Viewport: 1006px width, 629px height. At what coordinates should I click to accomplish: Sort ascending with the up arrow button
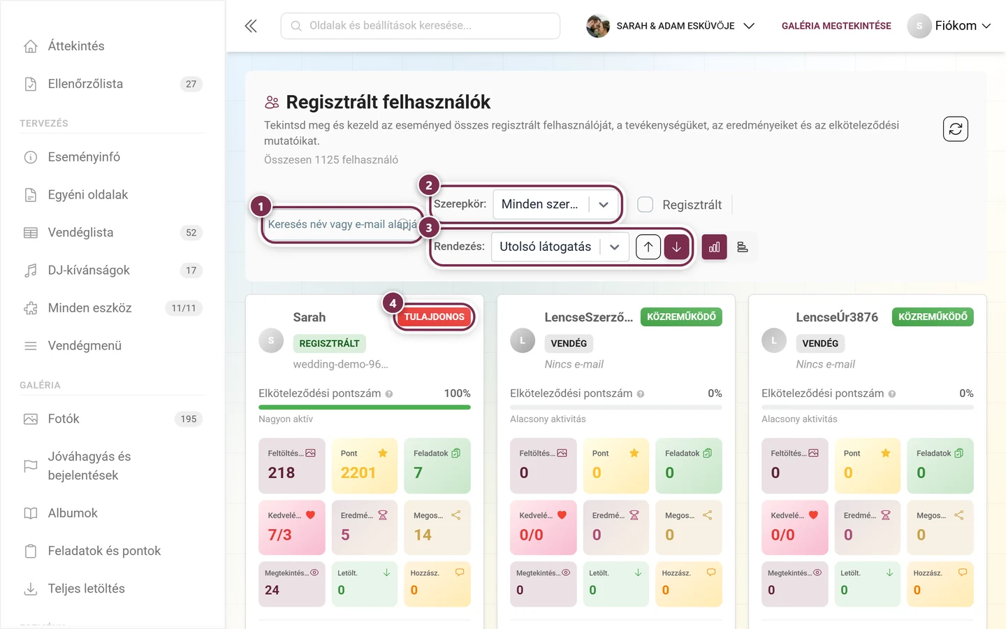(x=648, y=247)
